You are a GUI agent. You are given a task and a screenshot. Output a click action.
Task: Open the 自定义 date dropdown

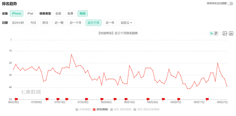click(127, 23)
